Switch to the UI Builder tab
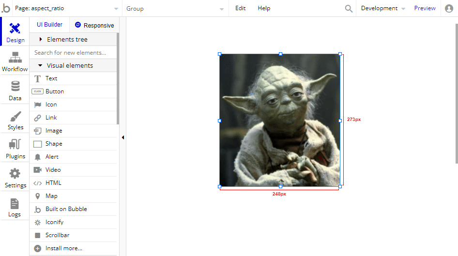 [x=49, y=25]
